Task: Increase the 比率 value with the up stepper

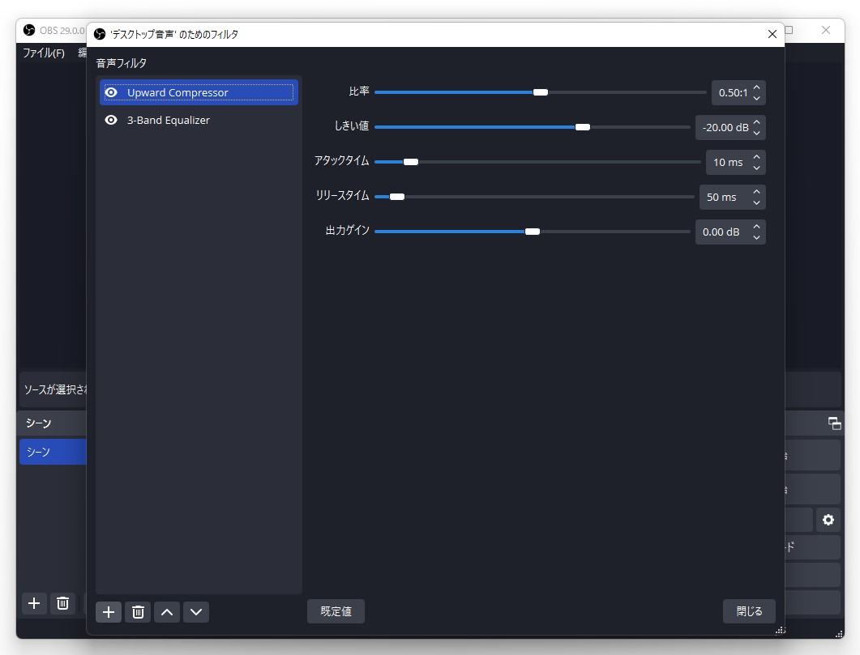Action: tap(756, 87)
